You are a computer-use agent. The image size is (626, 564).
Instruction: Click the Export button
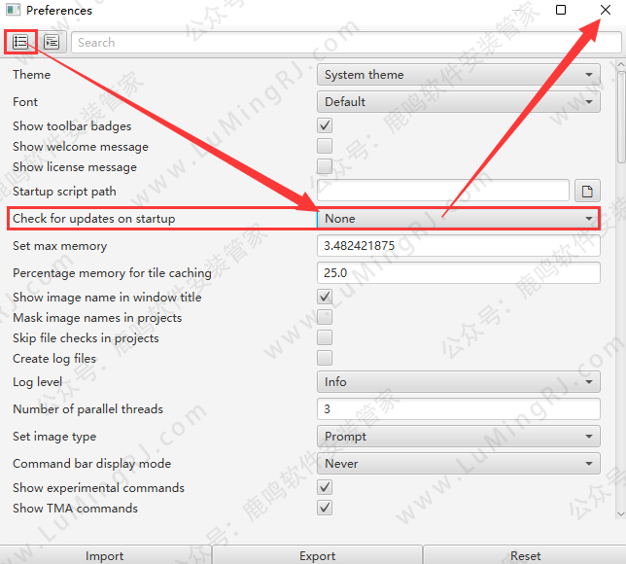[x=317, y=555]
